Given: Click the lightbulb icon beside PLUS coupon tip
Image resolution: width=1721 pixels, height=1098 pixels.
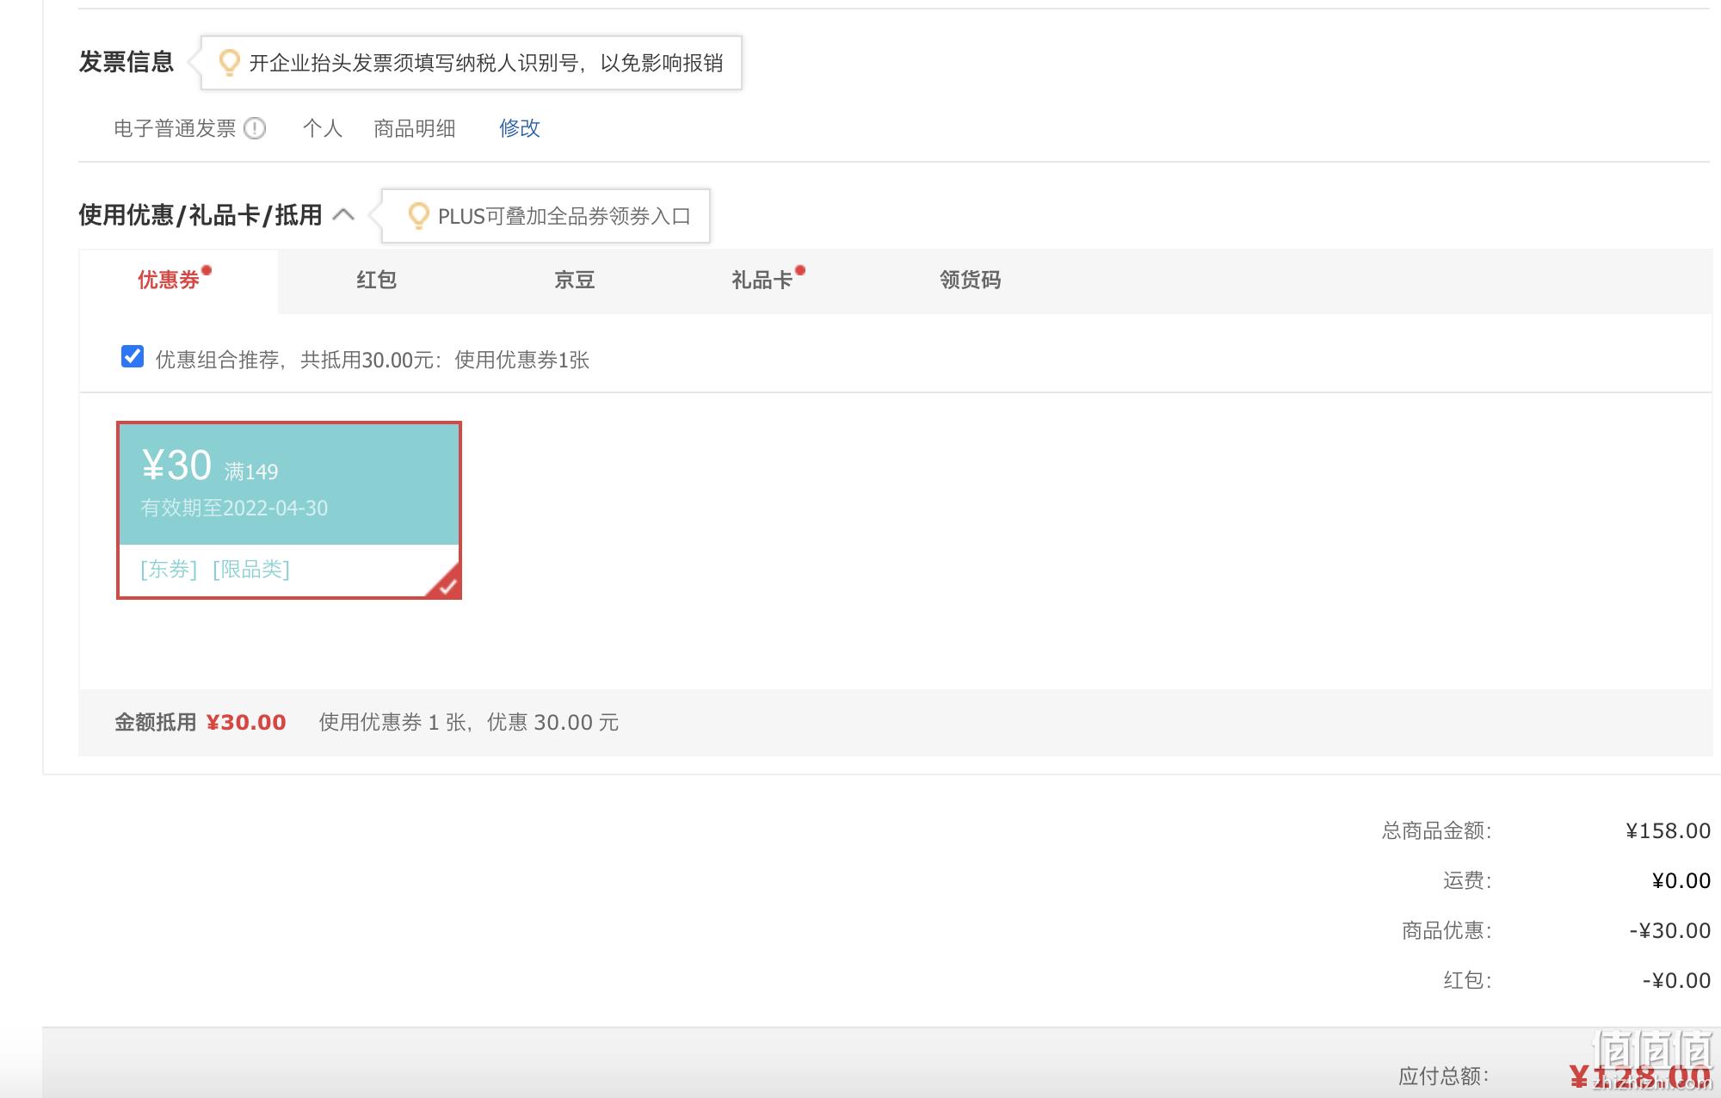Looking at the screenshot, I should point(418,216).
